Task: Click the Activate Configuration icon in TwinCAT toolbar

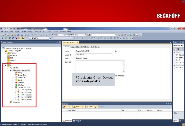Action: pos(3,38)
